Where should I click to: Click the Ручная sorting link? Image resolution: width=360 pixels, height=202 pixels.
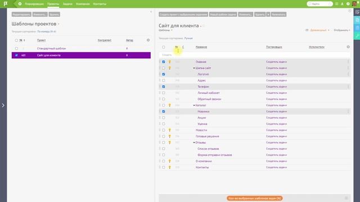188,38
